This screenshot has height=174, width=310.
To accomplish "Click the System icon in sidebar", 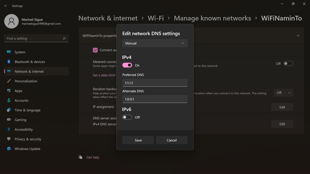I will coord(9,52).
